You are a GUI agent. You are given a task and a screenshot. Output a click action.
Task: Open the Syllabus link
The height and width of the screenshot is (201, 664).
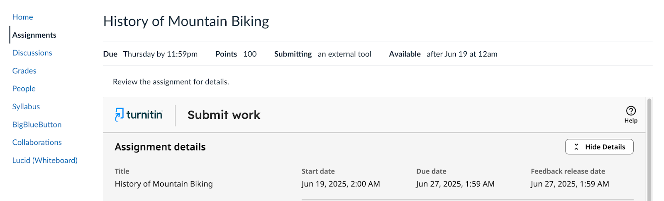26,106
